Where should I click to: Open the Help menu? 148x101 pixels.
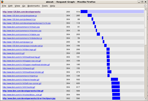(53, 6)
